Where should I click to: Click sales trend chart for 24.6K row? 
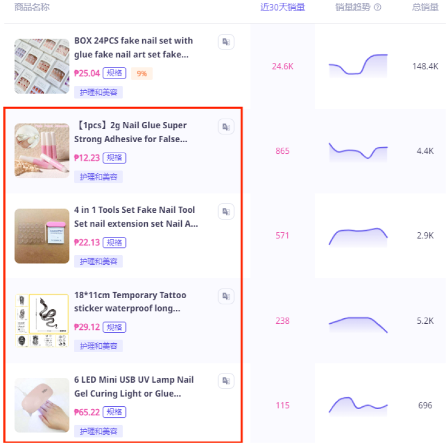[x=358, y=66]
